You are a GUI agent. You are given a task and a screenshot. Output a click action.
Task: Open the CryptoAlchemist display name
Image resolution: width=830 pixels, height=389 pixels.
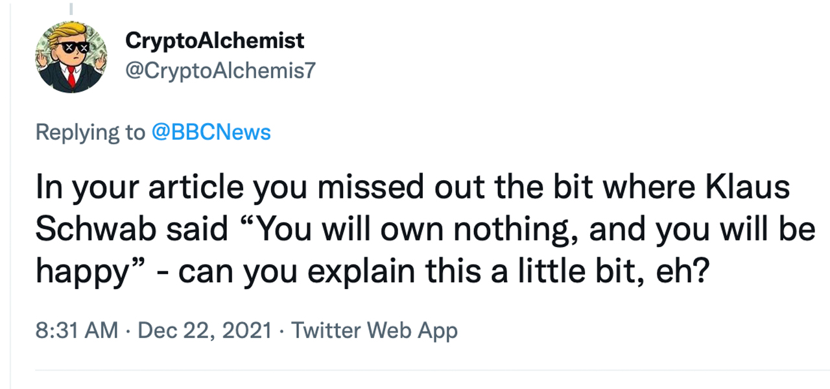pos(215,41)
